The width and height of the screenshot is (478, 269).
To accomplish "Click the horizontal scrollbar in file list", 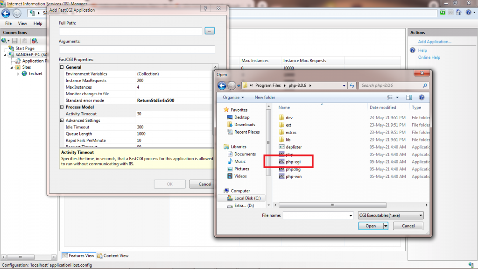I will coord(332,205).
